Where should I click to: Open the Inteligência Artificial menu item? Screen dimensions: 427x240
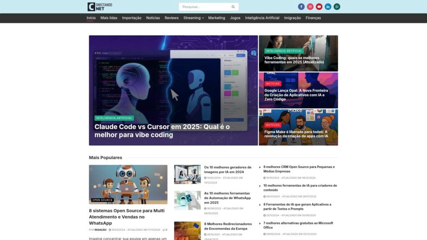[262, 18]
